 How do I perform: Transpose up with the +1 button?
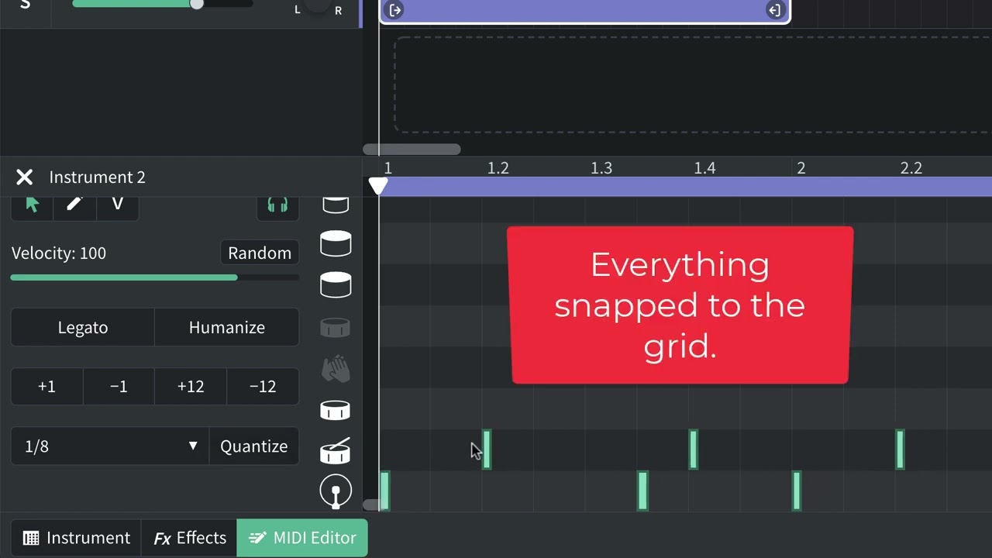click(46, 386)
